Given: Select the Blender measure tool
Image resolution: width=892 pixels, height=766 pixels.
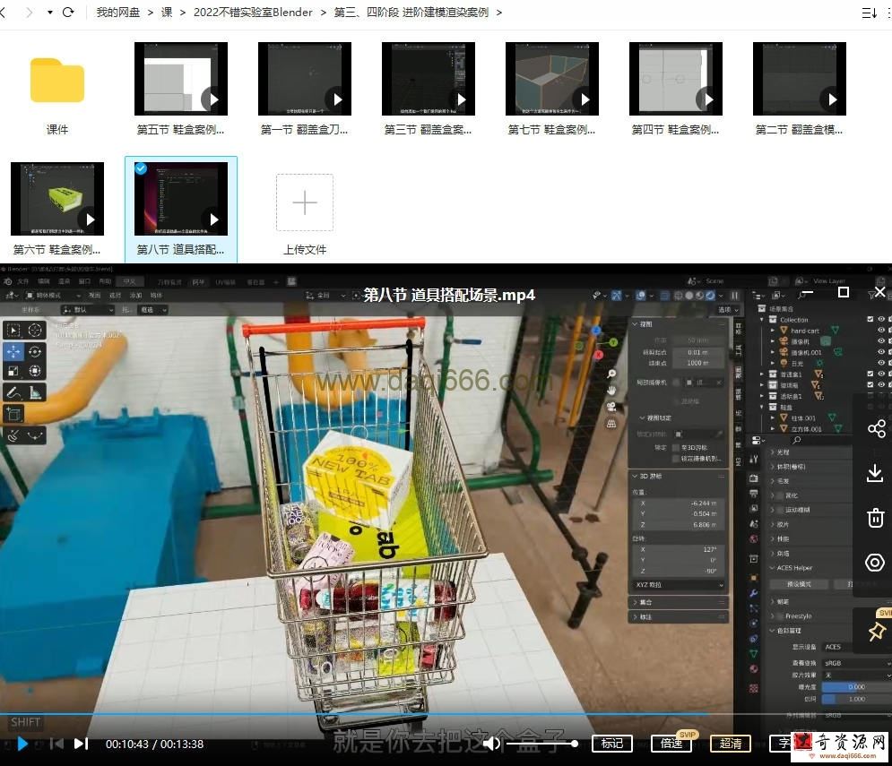Looking at the screenshot, I should (x=35, y=392).
